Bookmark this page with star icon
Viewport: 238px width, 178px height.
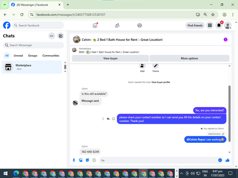point(213,15)
